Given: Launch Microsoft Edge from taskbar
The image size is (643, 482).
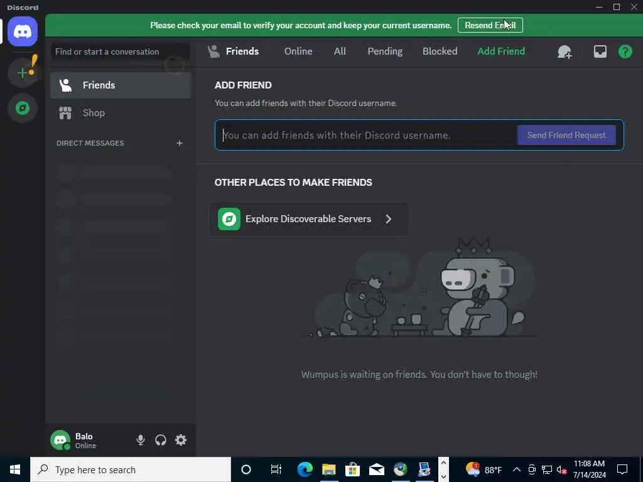Looking at the screenshot, I should pyautogui.click(x=305, y=469).
